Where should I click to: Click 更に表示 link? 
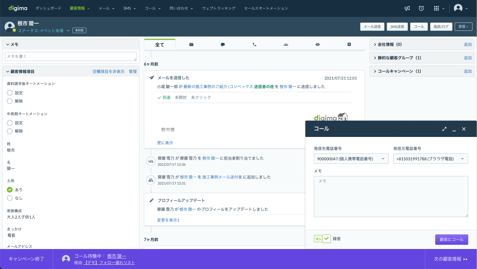click(165, 143)
